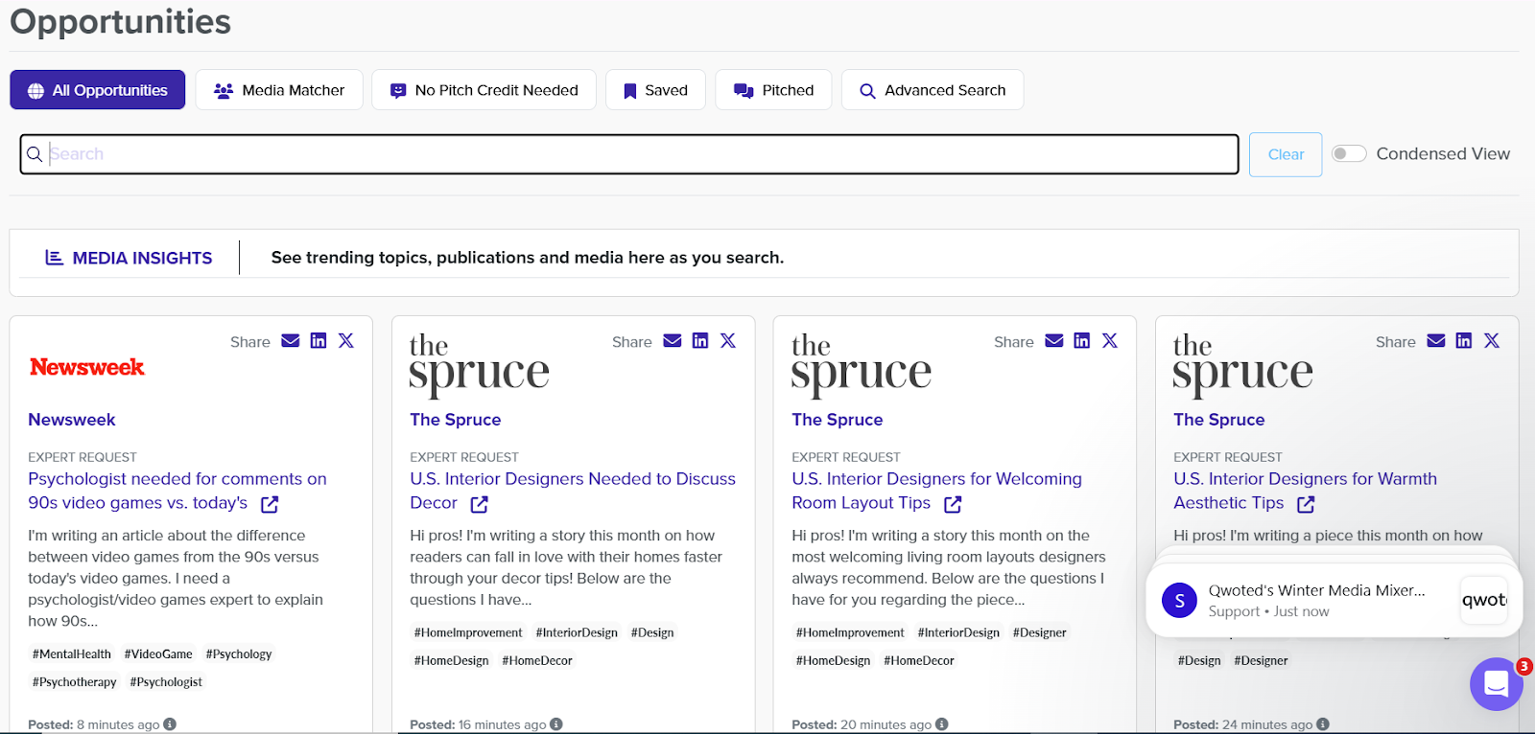This screenshot has height=734, width=1535.
Task: Click #HomeDecor tag on Discuss Decor card
Action: click(x=537, y=660)
